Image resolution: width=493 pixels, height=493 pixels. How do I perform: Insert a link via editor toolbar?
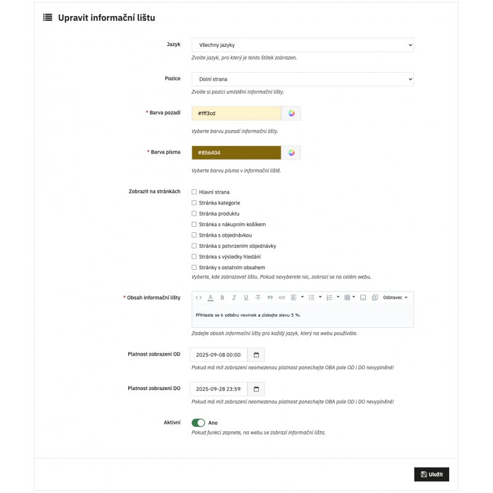point(282,298)
